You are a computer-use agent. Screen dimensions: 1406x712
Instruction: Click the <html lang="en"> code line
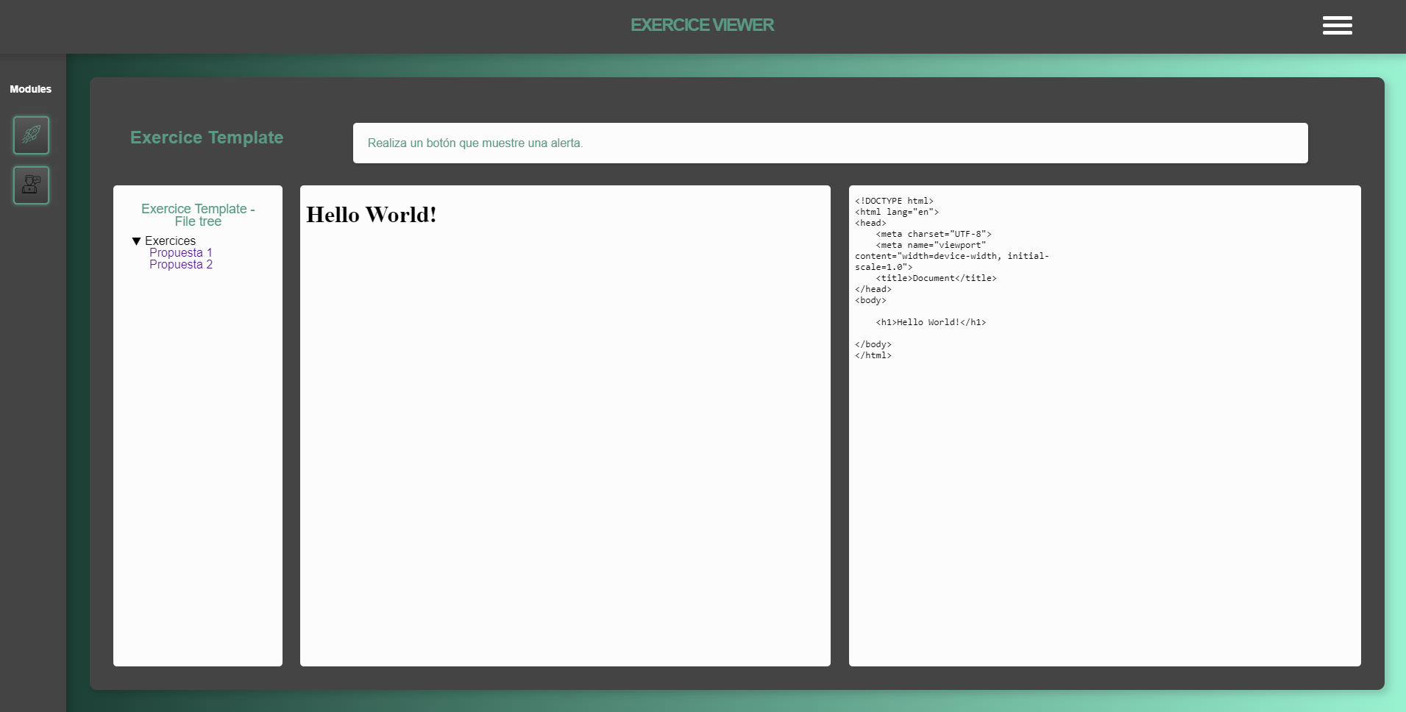coord(897,212)
